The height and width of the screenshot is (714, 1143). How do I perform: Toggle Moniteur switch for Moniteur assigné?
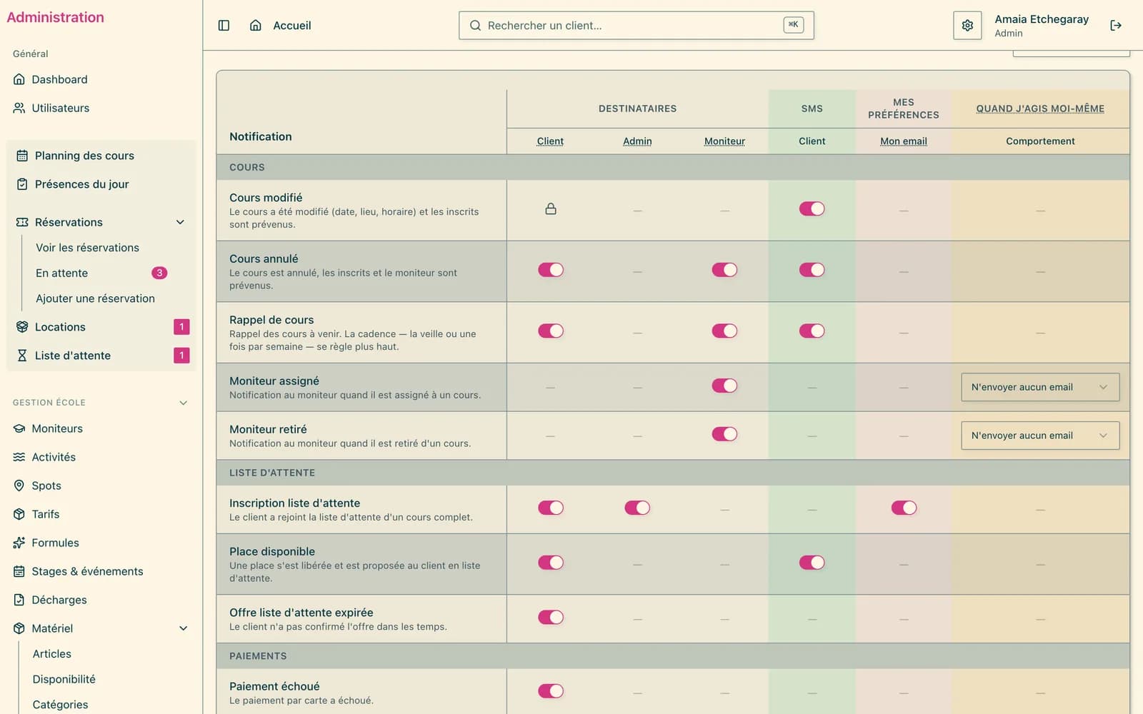(724, 386)
